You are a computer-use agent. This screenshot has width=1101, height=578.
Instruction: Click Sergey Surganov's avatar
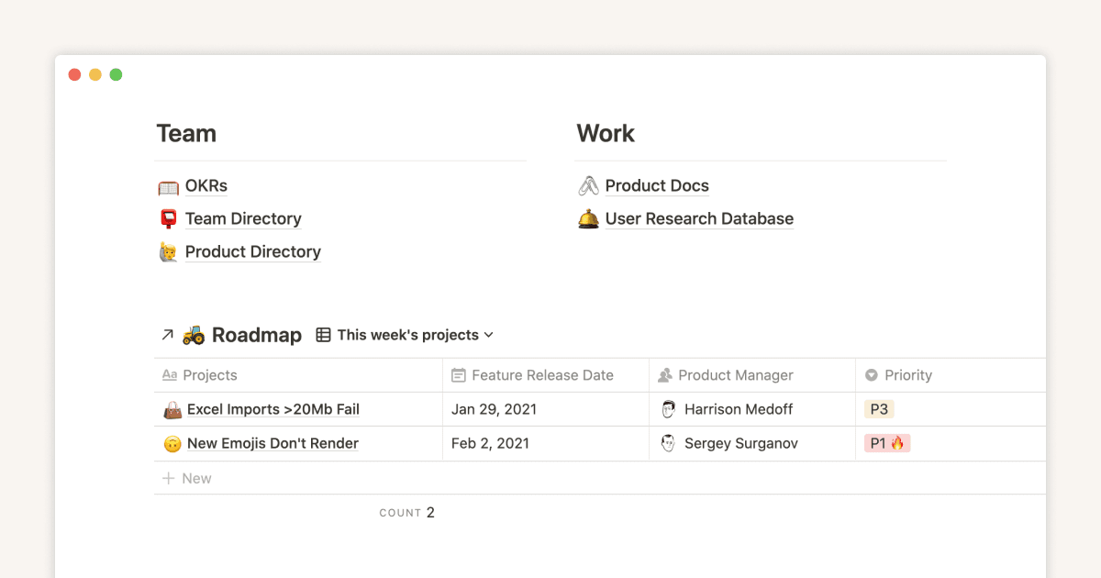(669, 443)
